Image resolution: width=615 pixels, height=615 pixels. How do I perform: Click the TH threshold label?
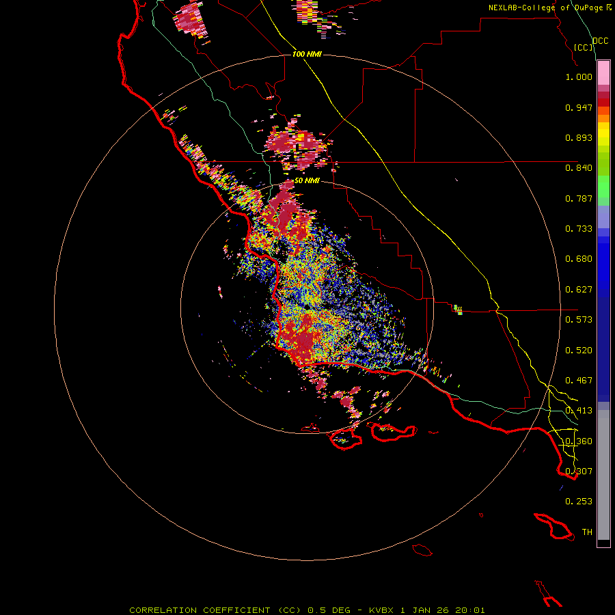(x=587, y=532)
